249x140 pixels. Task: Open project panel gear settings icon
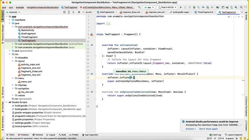click(79, 12)
